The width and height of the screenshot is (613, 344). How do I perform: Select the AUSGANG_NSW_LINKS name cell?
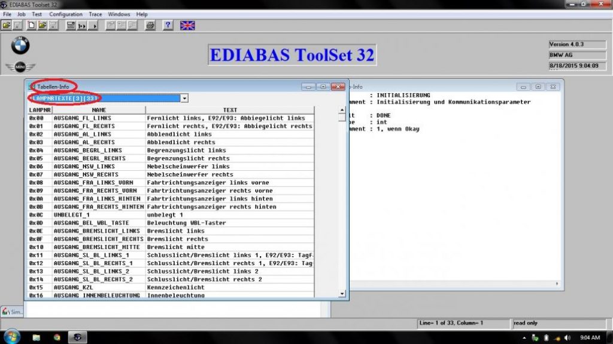point(99,167)
